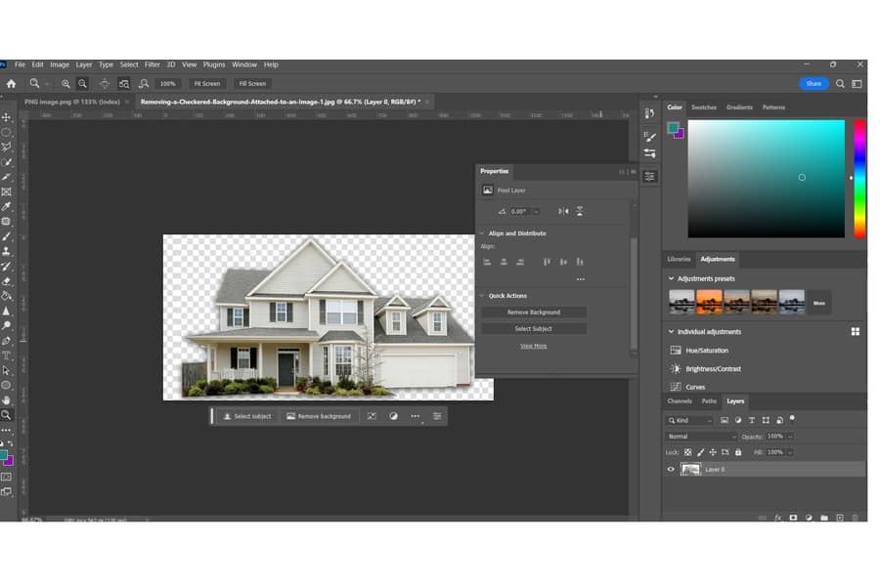
Task: Click the View More link
Action: click(x=533, y=346)
